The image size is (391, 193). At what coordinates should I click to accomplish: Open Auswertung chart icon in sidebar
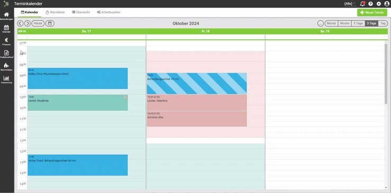pyautogui.click(x=6, y=80)
